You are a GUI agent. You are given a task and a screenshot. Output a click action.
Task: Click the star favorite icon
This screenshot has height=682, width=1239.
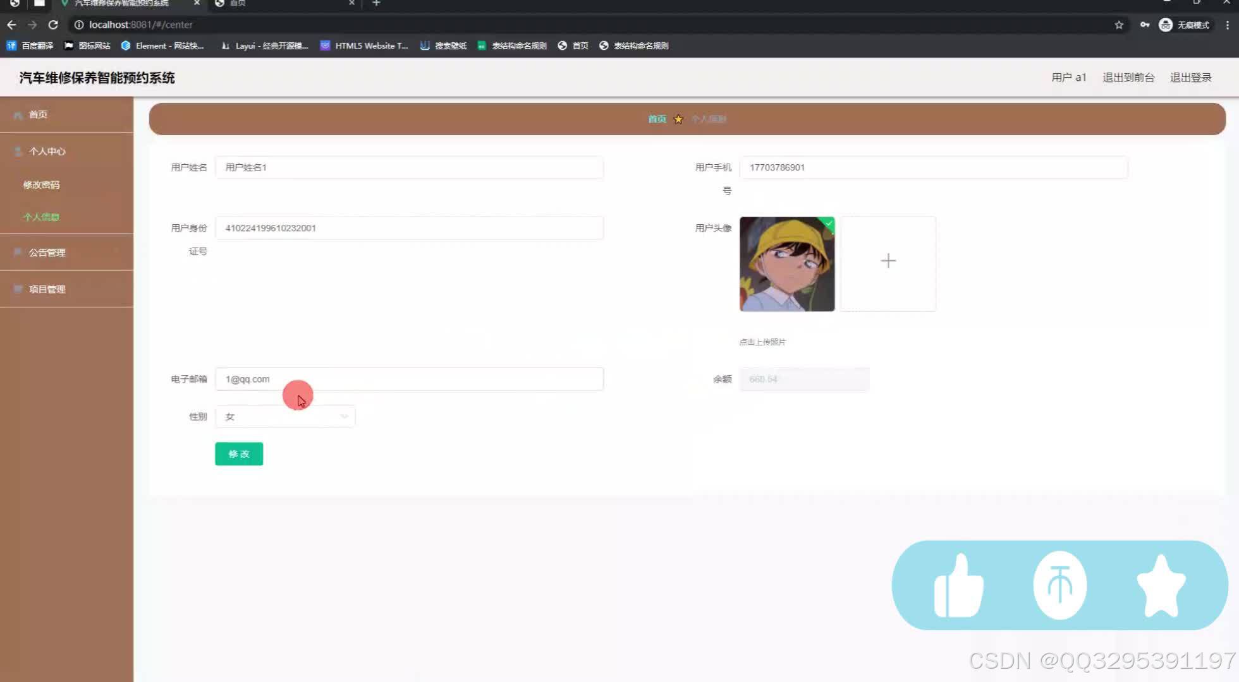click(1161, 585)
